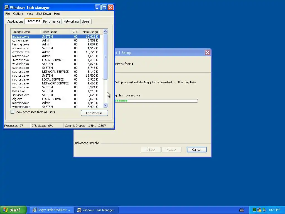Open the Start menu

coord(13,210)
